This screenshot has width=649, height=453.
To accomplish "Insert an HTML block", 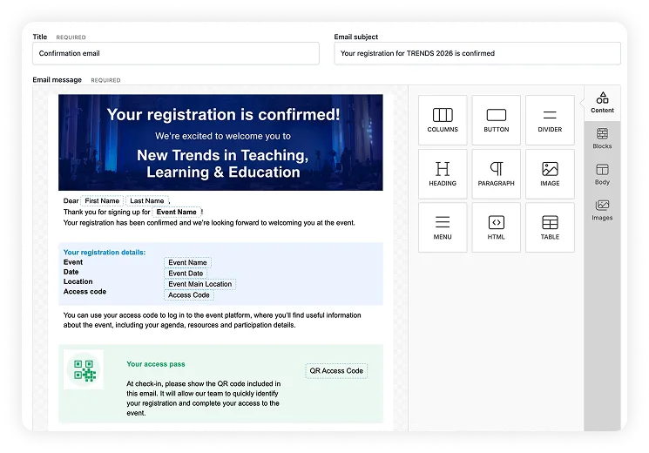I will click(496, 227).
